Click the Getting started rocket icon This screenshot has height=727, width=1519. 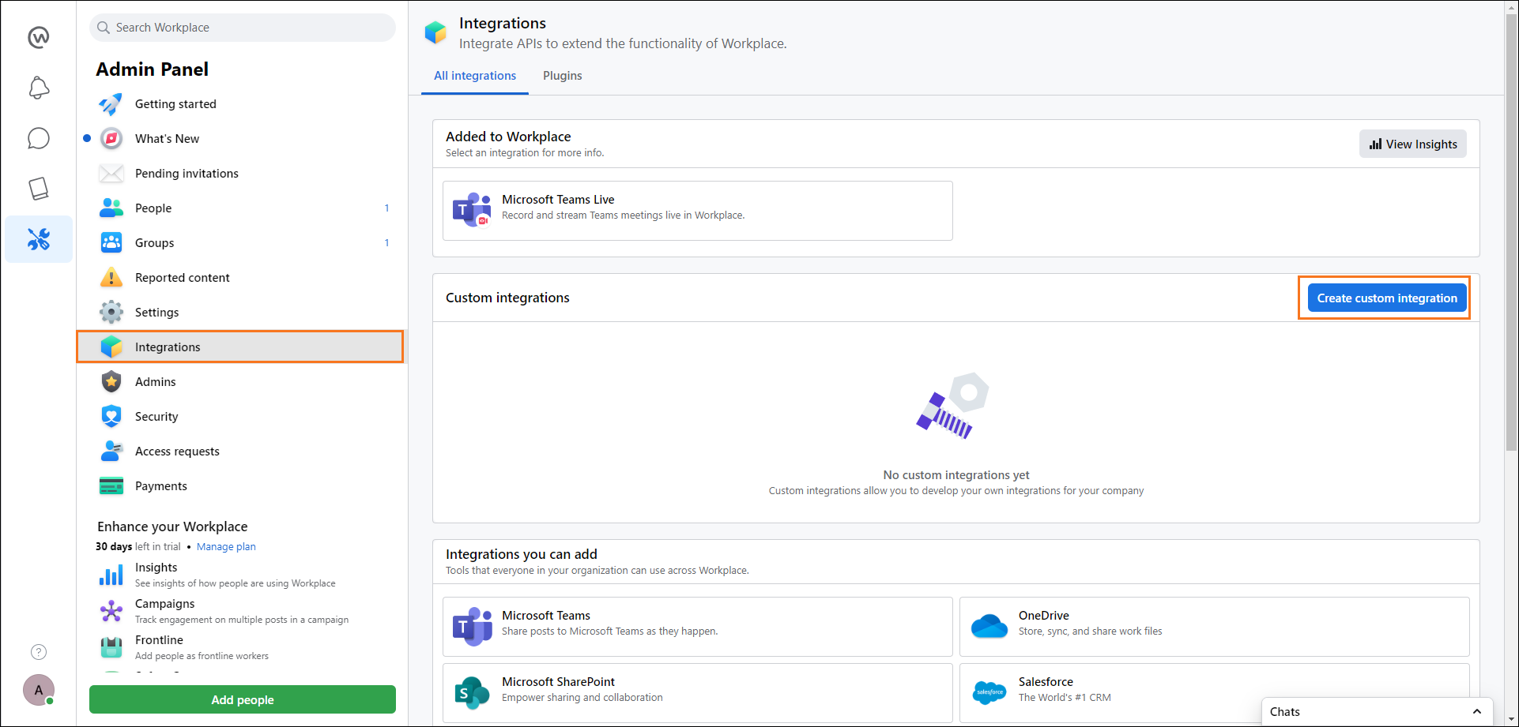(111, 104)
